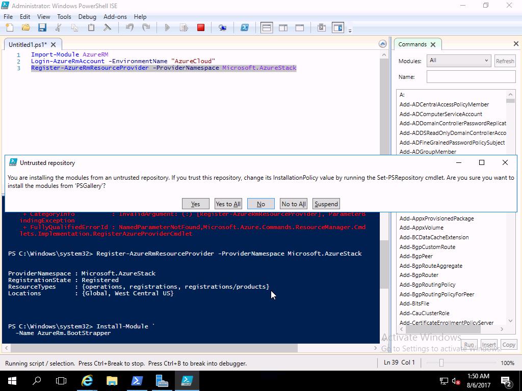The image size is (522, 391).
Task: Open a script with the Open folder icon
Action: coord(26,27)
